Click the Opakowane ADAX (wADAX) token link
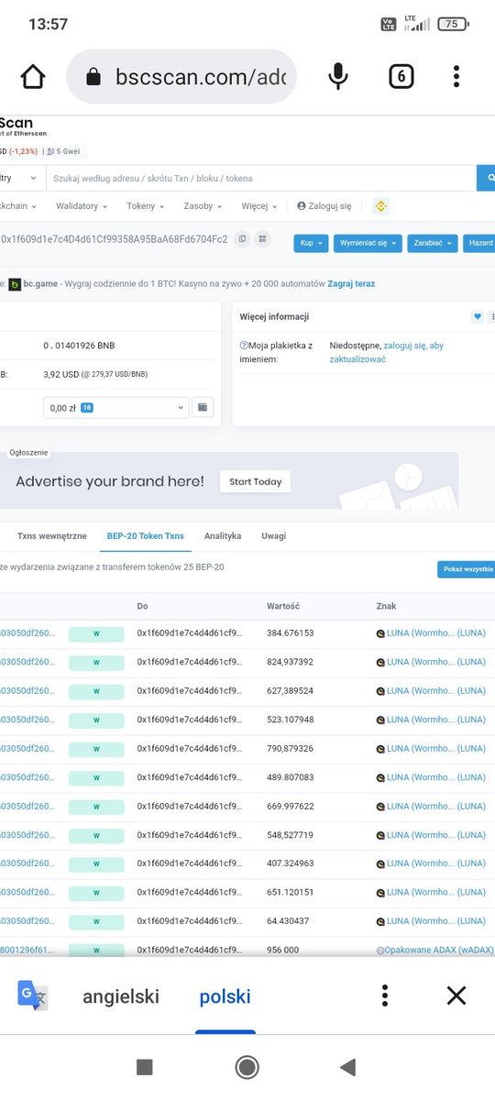The height and width of the screenshot is (1100, 495). (439, 951)
